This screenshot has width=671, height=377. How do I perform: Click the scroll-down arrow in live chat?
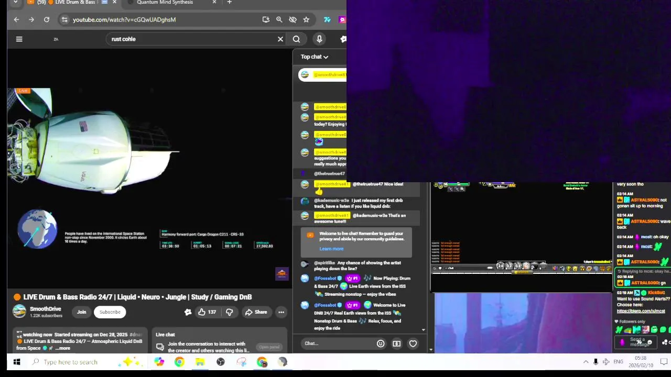(x=424, y=330)
